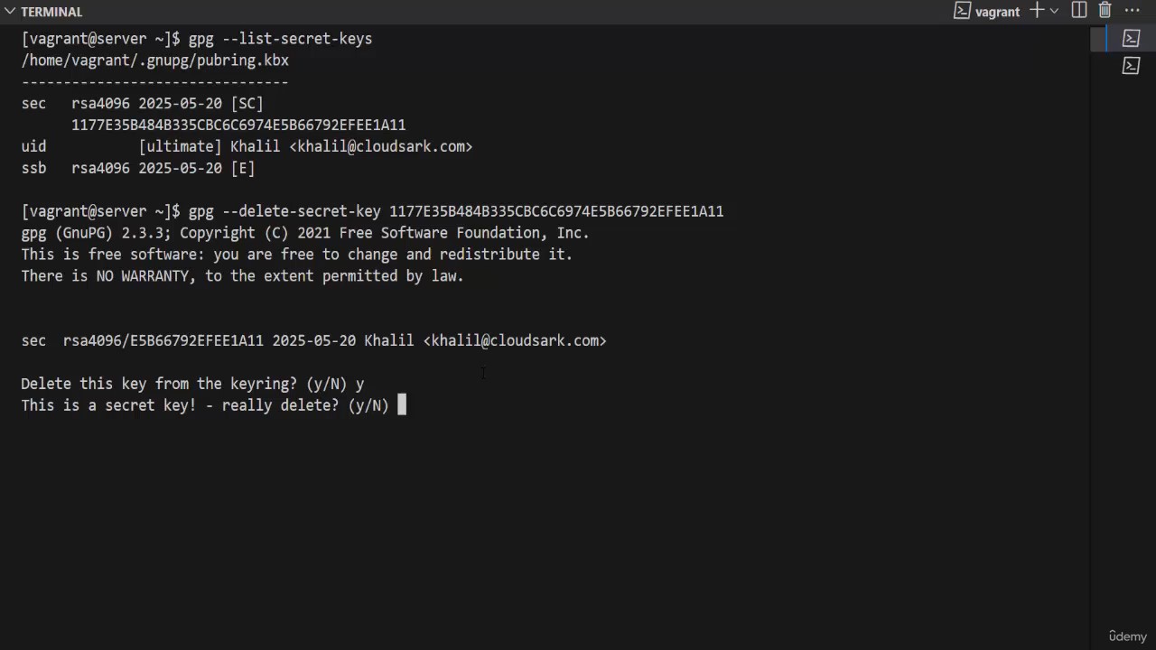1156x650 pixels.
Task: Click khalil@cloudsark.com in the uid line
Action: pos(385,146)
